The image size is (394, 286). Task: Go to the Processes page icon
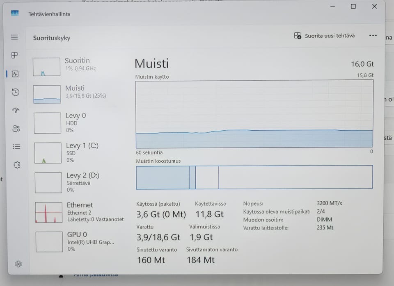pos(15,55)
